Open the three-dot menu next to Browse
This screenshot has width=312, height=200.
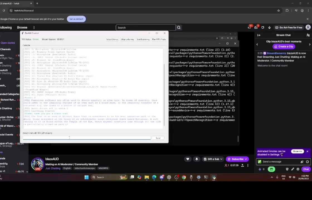[x=34, y=27]
